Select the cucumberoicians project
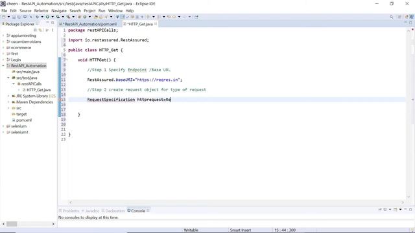This screenshot has height=233, width=415. click(x=26, y=41)
